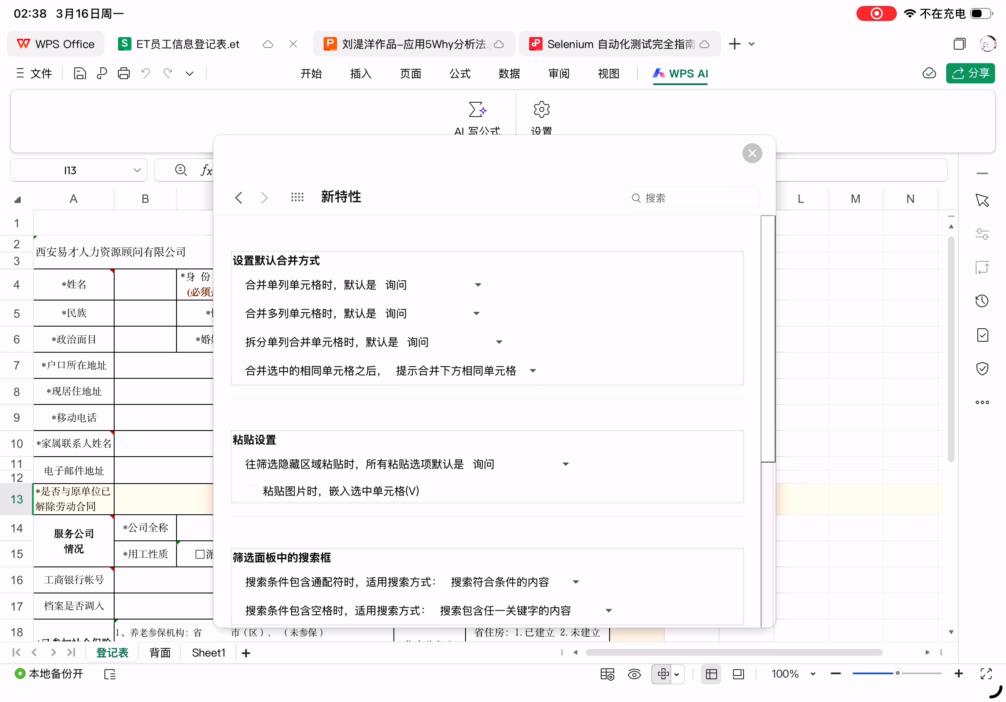
Task: Switch to the 背面 sheet tab
Action: click(x=160, y=653)
